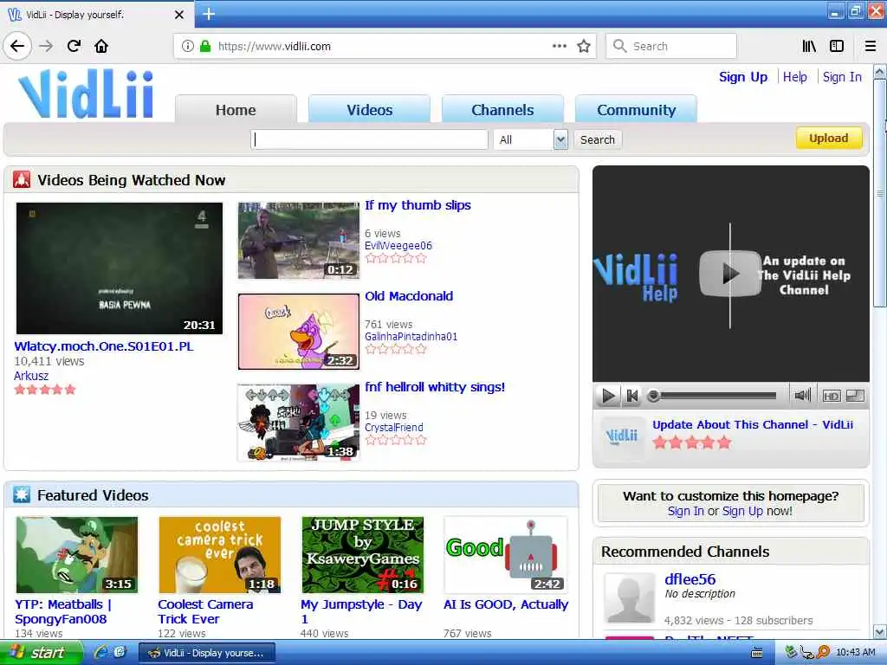Open the Old Macdonald video thumbnail
This screenshot has width=887, height=665.
click(x=299, y=332)
